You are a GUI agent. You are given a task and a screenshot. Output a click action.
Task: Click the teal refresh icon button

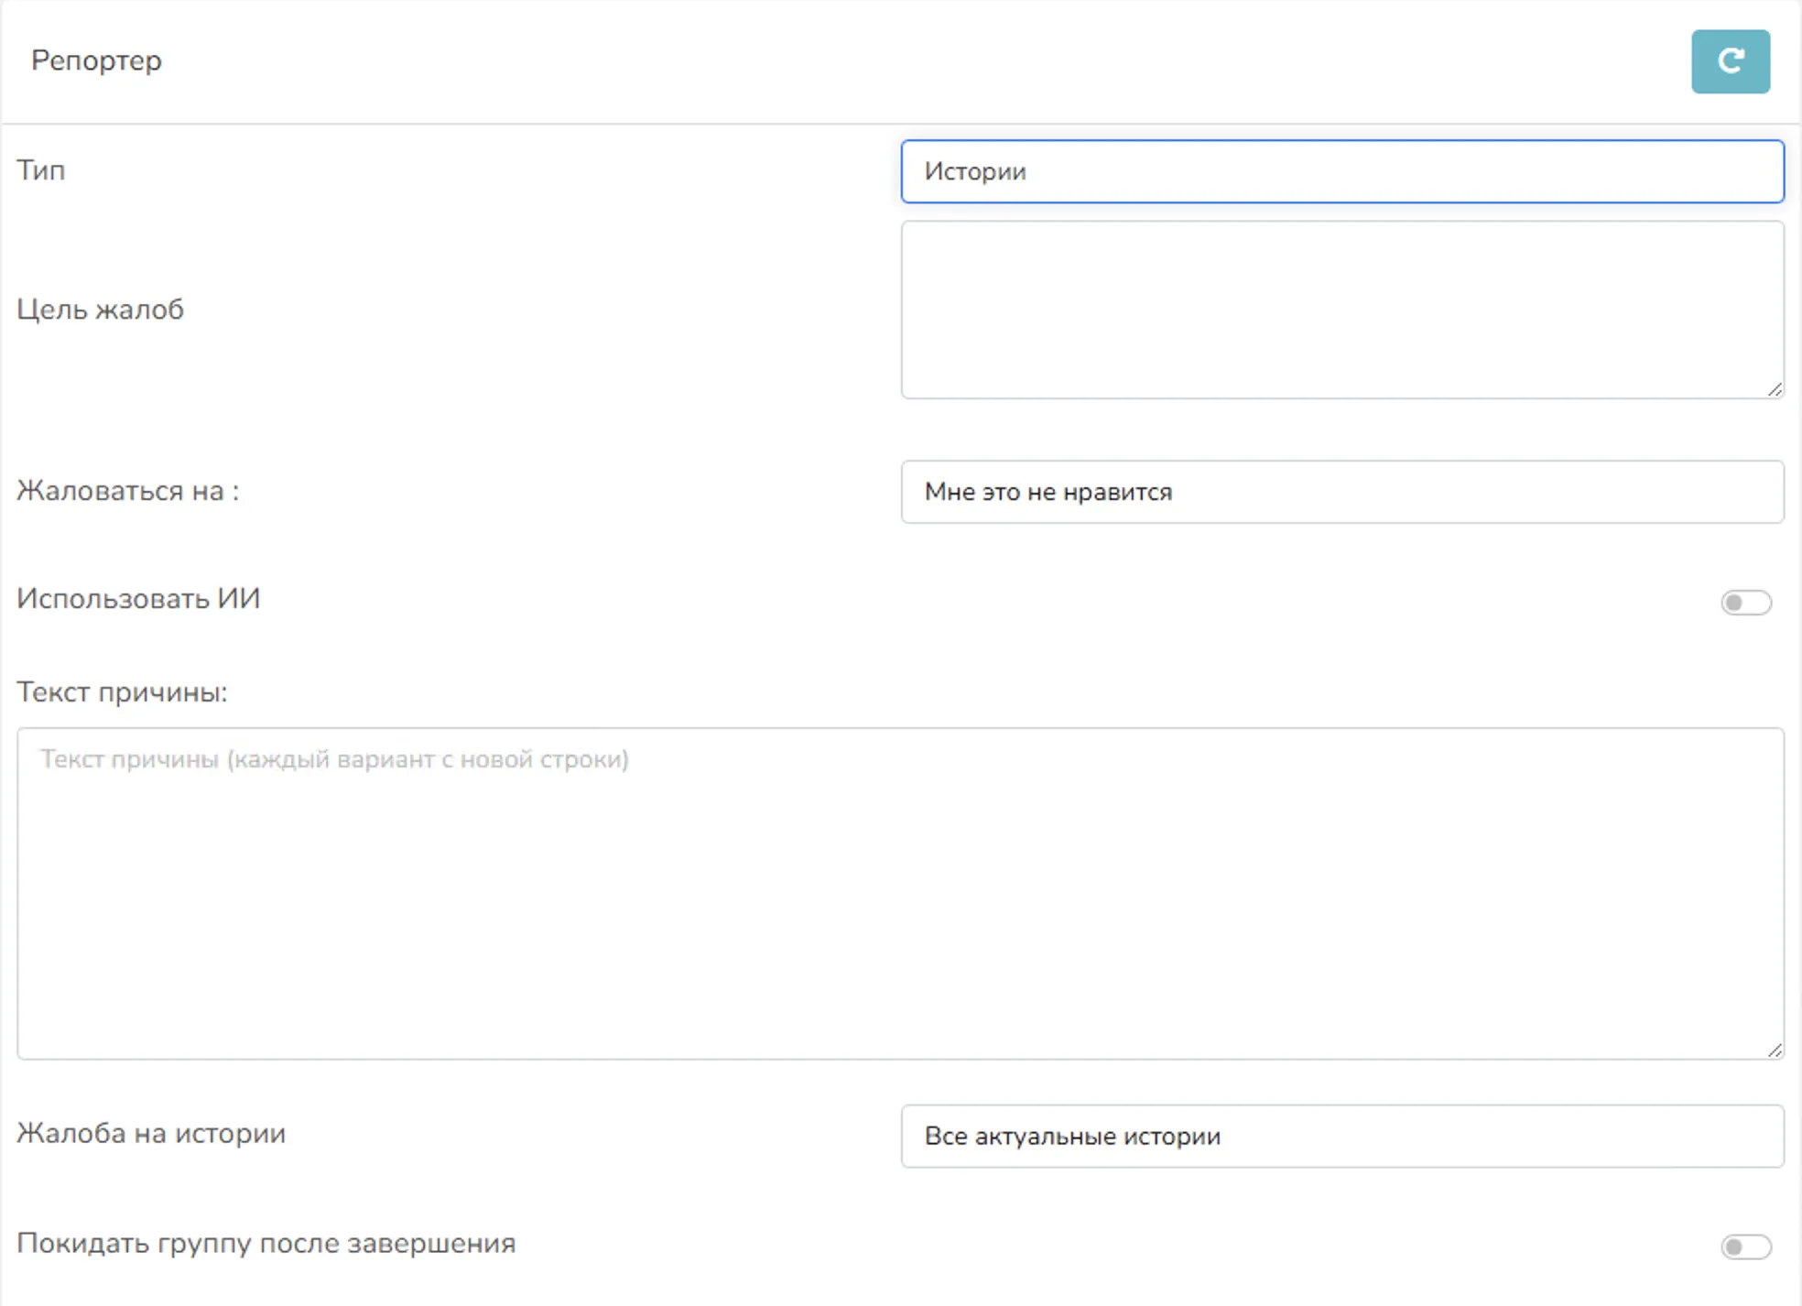tap(1730, 61)
